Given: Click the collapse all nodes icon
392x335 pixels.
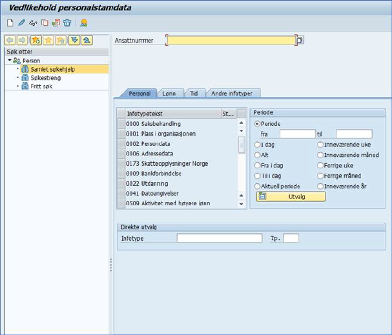Looking at the screenshot, I should click(x=87, y=40).
